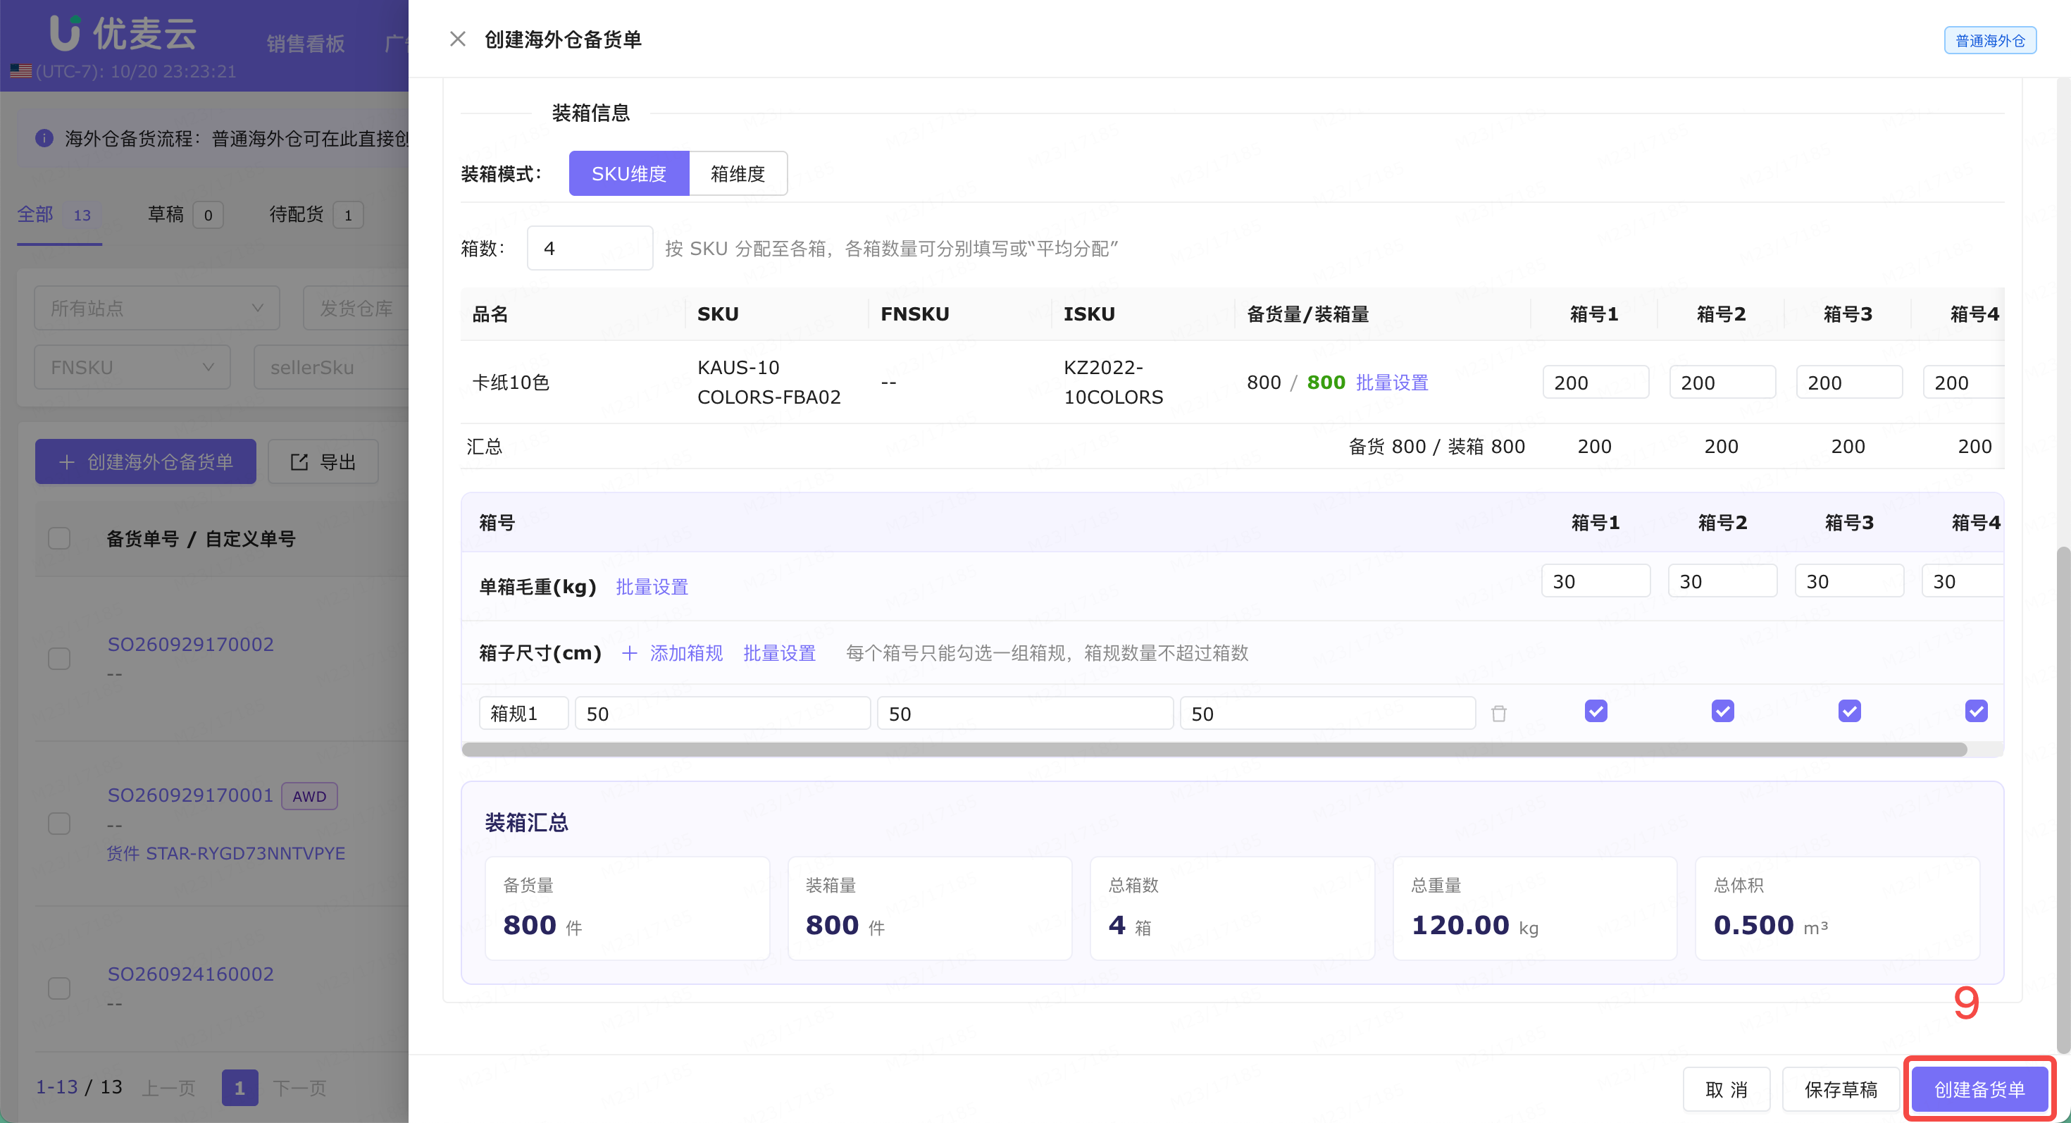Screen dimensions: 2071x1123
Task: Click the 箱数 input field
Action: coord(590,247)
